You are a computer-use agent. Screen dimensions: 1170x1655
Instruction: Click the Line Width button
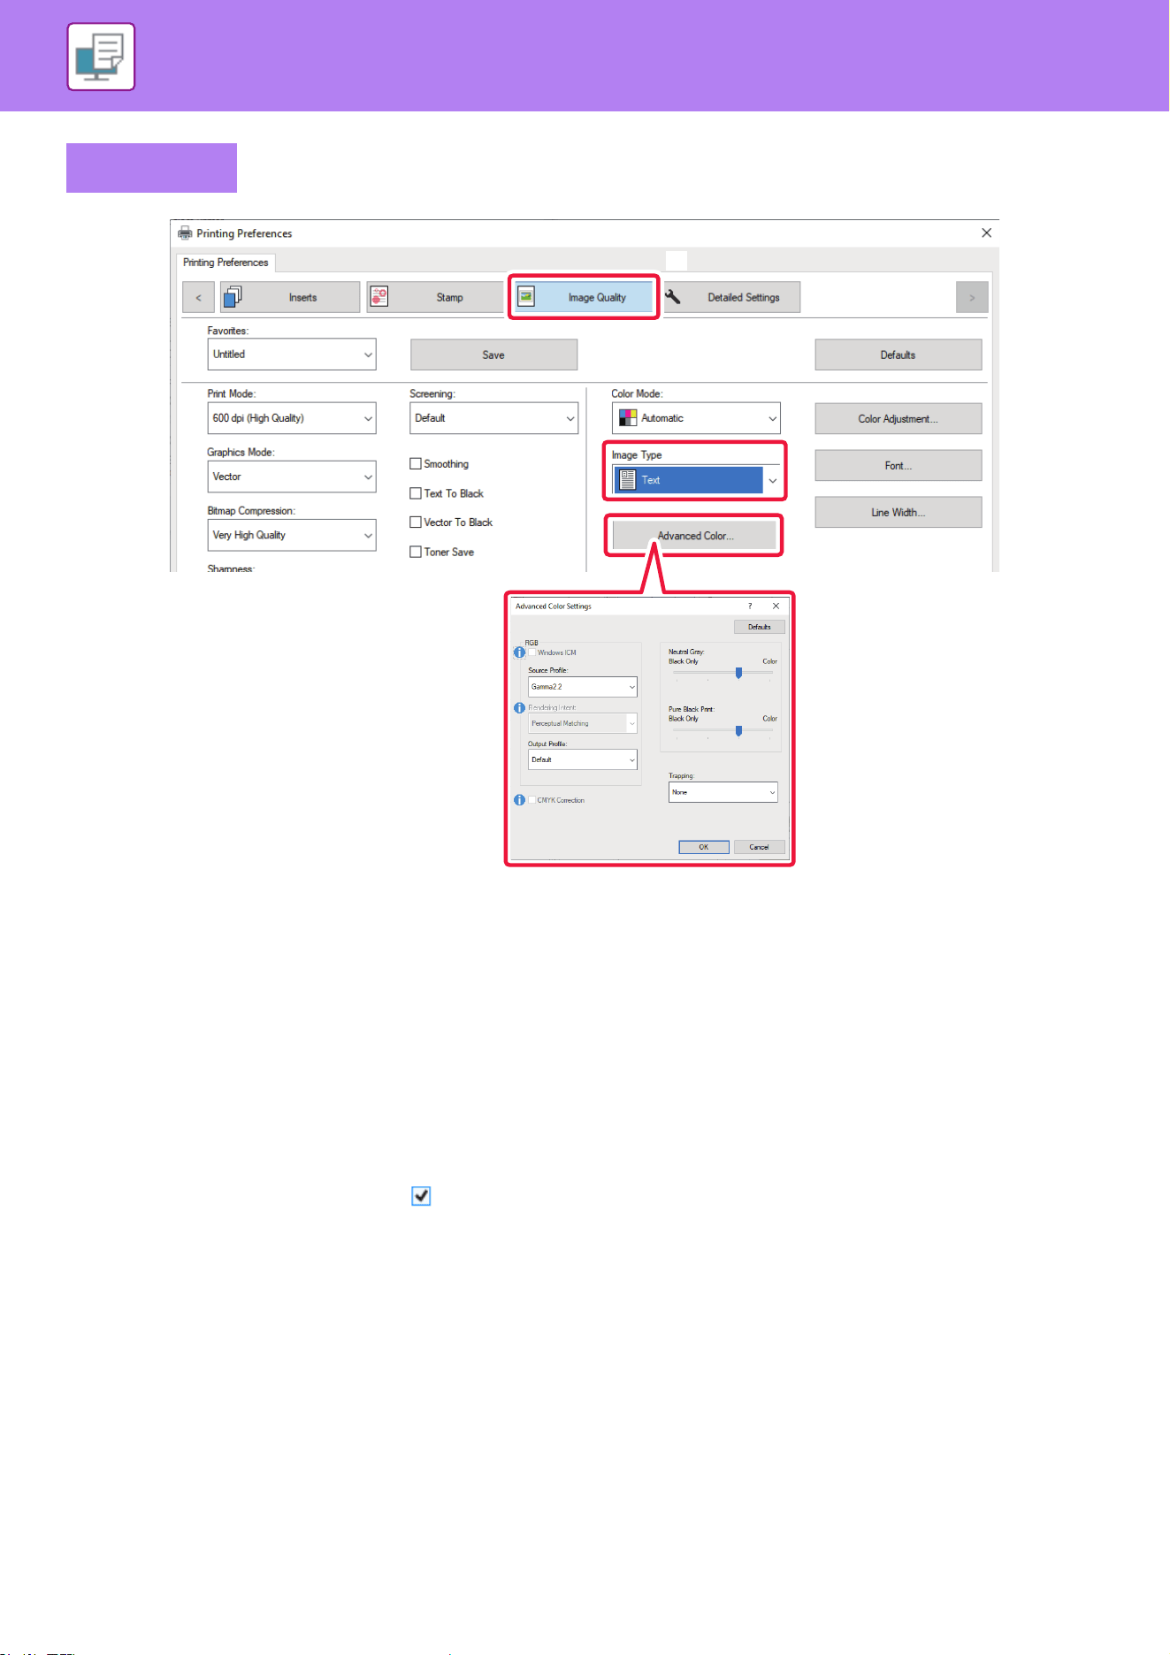pyautogui.click(x=898, y=513)
